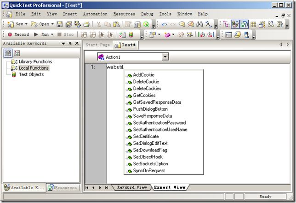Open the Debug menu

tap(147, 14)
